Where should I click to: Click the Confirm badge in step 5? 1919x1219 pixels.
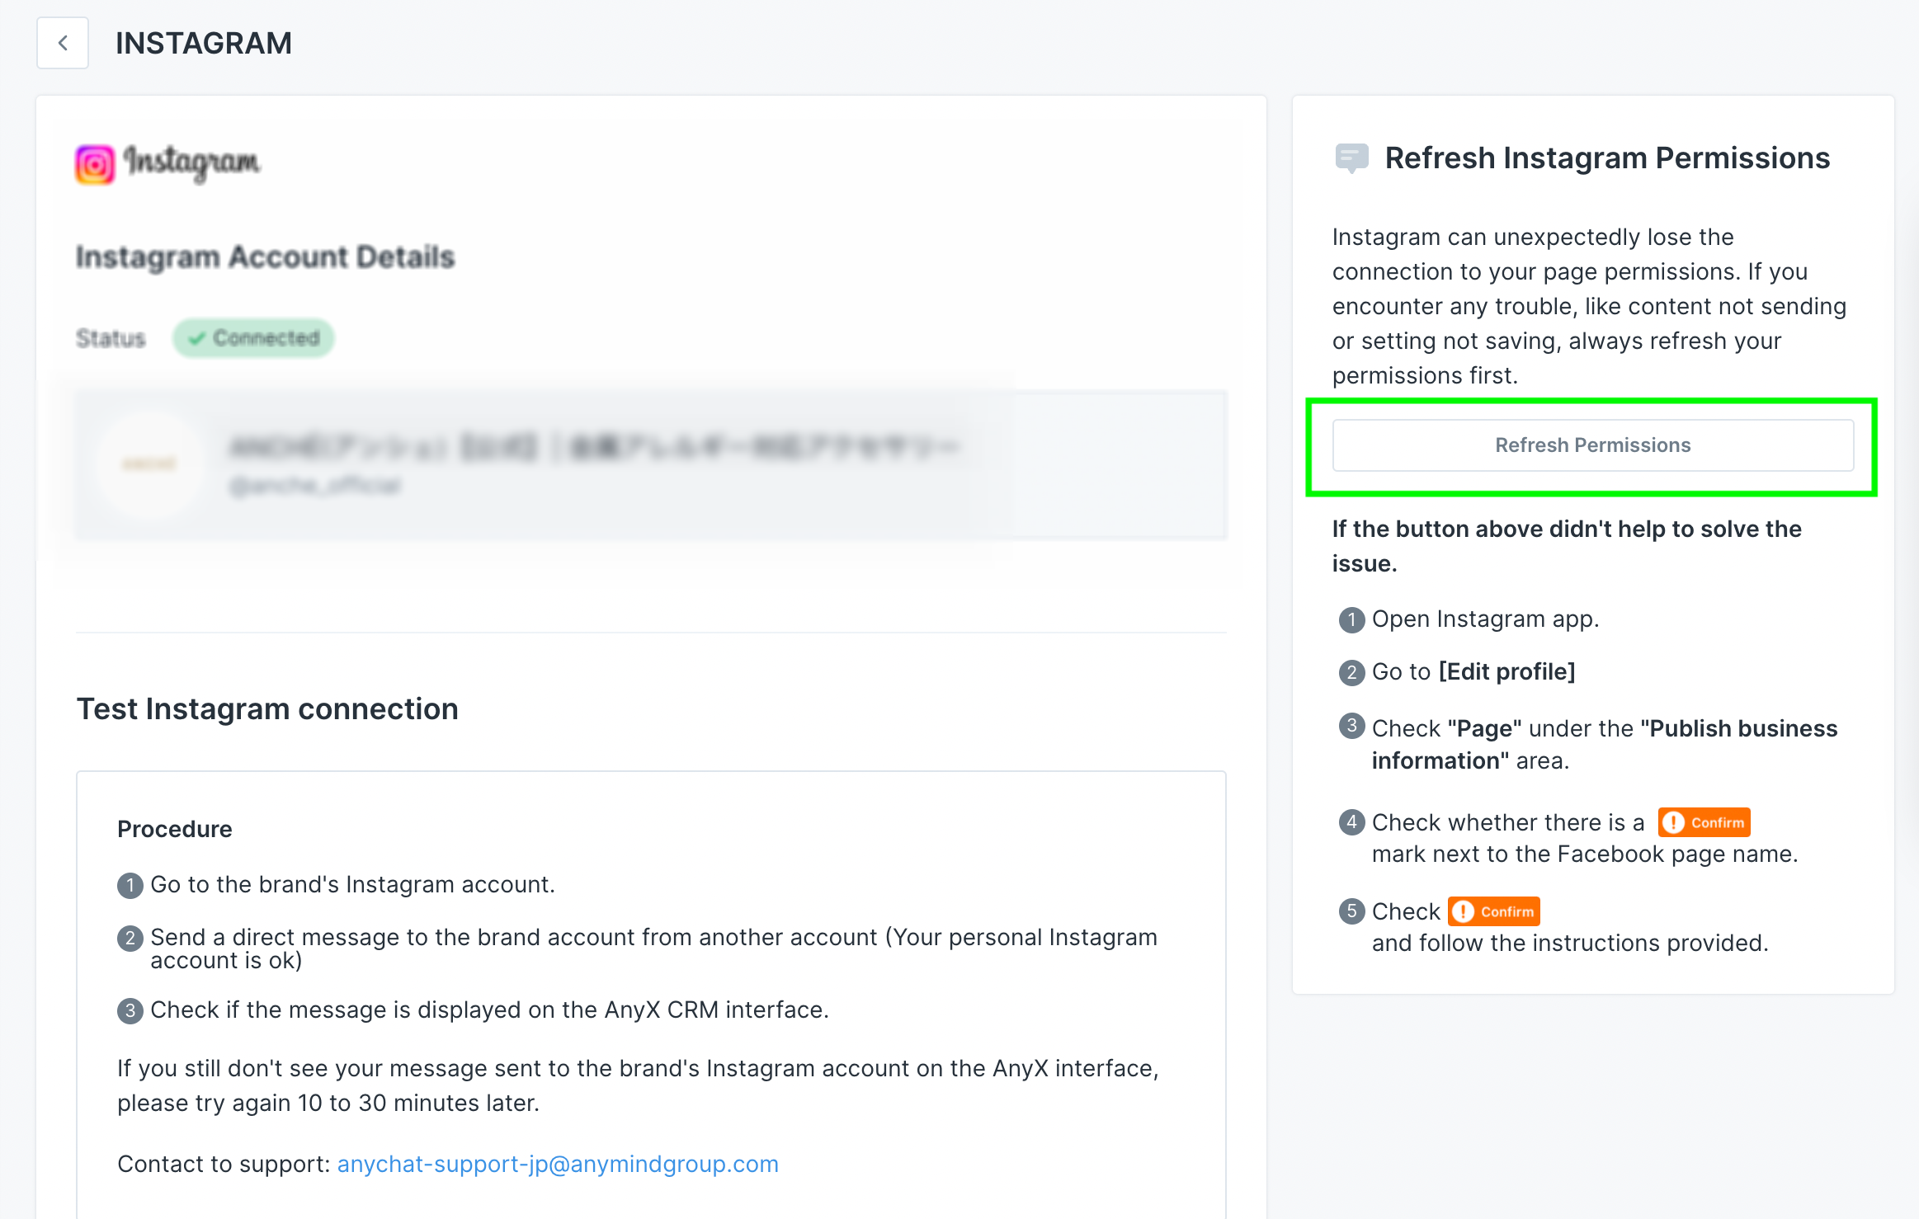tap(1493, 911)
